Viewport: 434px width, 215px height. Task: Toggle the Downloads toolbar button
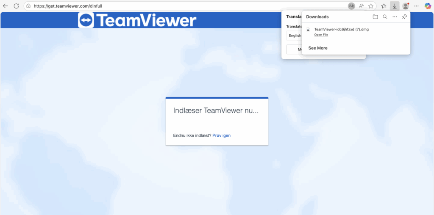395,6
